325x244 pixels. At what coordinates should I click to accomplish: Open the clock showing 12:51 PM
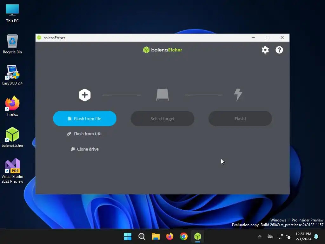pyautogui.click(x=303, y=236)
